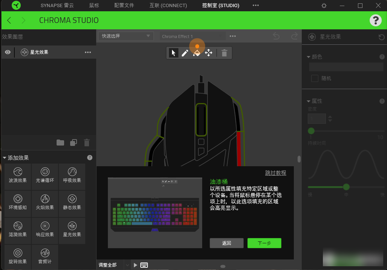Reset 星光效果 properties with the reset icon
The image size is (387, 270).
coord(382,37)
